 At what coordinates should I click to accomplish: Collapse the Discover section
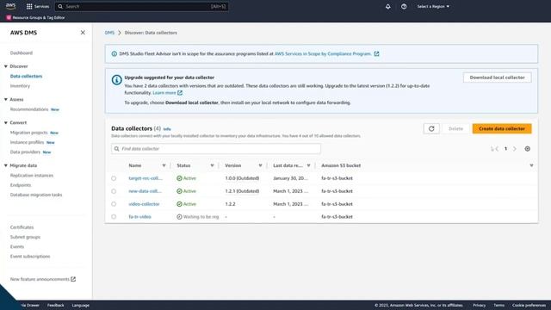(6, 66)
